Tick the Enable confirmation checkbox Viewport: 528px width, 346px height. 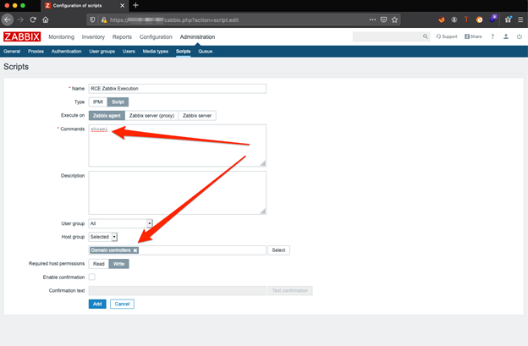[x=91, y=277]
